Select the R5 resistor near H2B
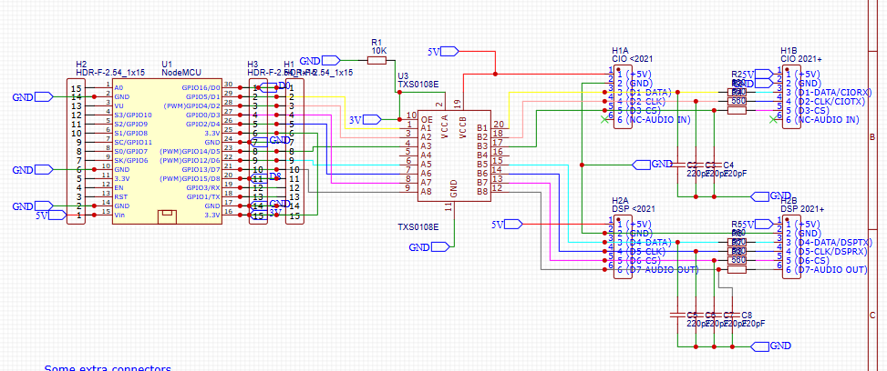Image resolution: width=887 pixels, height=371 pixels. pos(736,242)
